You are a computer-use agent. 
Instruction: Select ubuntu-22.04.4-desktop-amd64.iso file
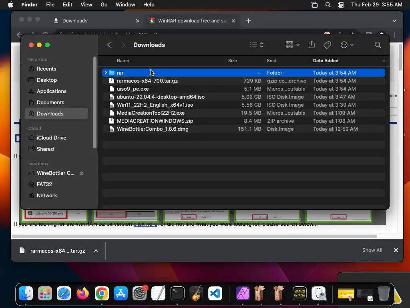pyautogui.click(x=243, y=97)
